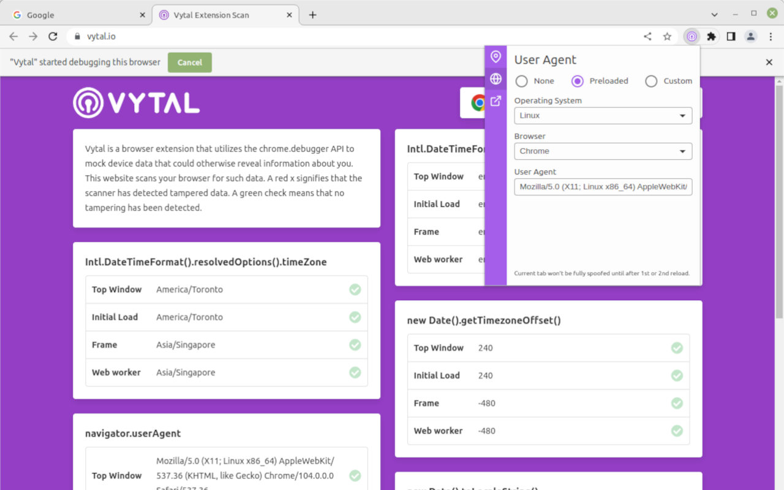
Task: Click the User Agent text field
Action: point(603,187)
